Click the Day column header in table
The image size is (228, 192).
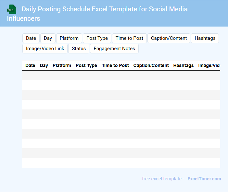click(44, 65)
